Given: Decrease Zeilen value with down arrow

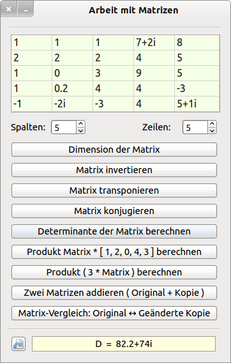Looking at the screenshot, I should (212, 130).
